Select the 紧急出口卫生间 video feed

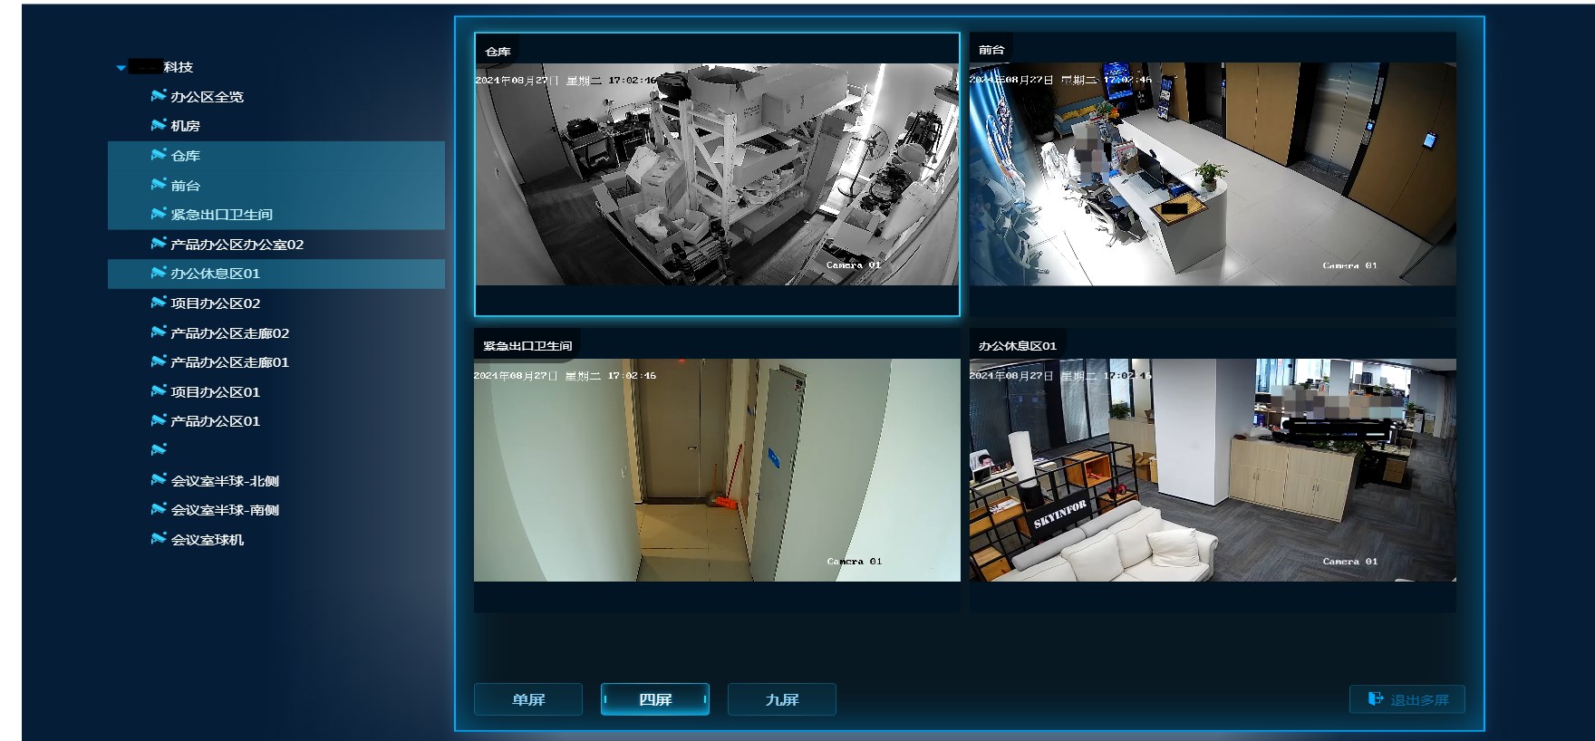pos(717,469)
